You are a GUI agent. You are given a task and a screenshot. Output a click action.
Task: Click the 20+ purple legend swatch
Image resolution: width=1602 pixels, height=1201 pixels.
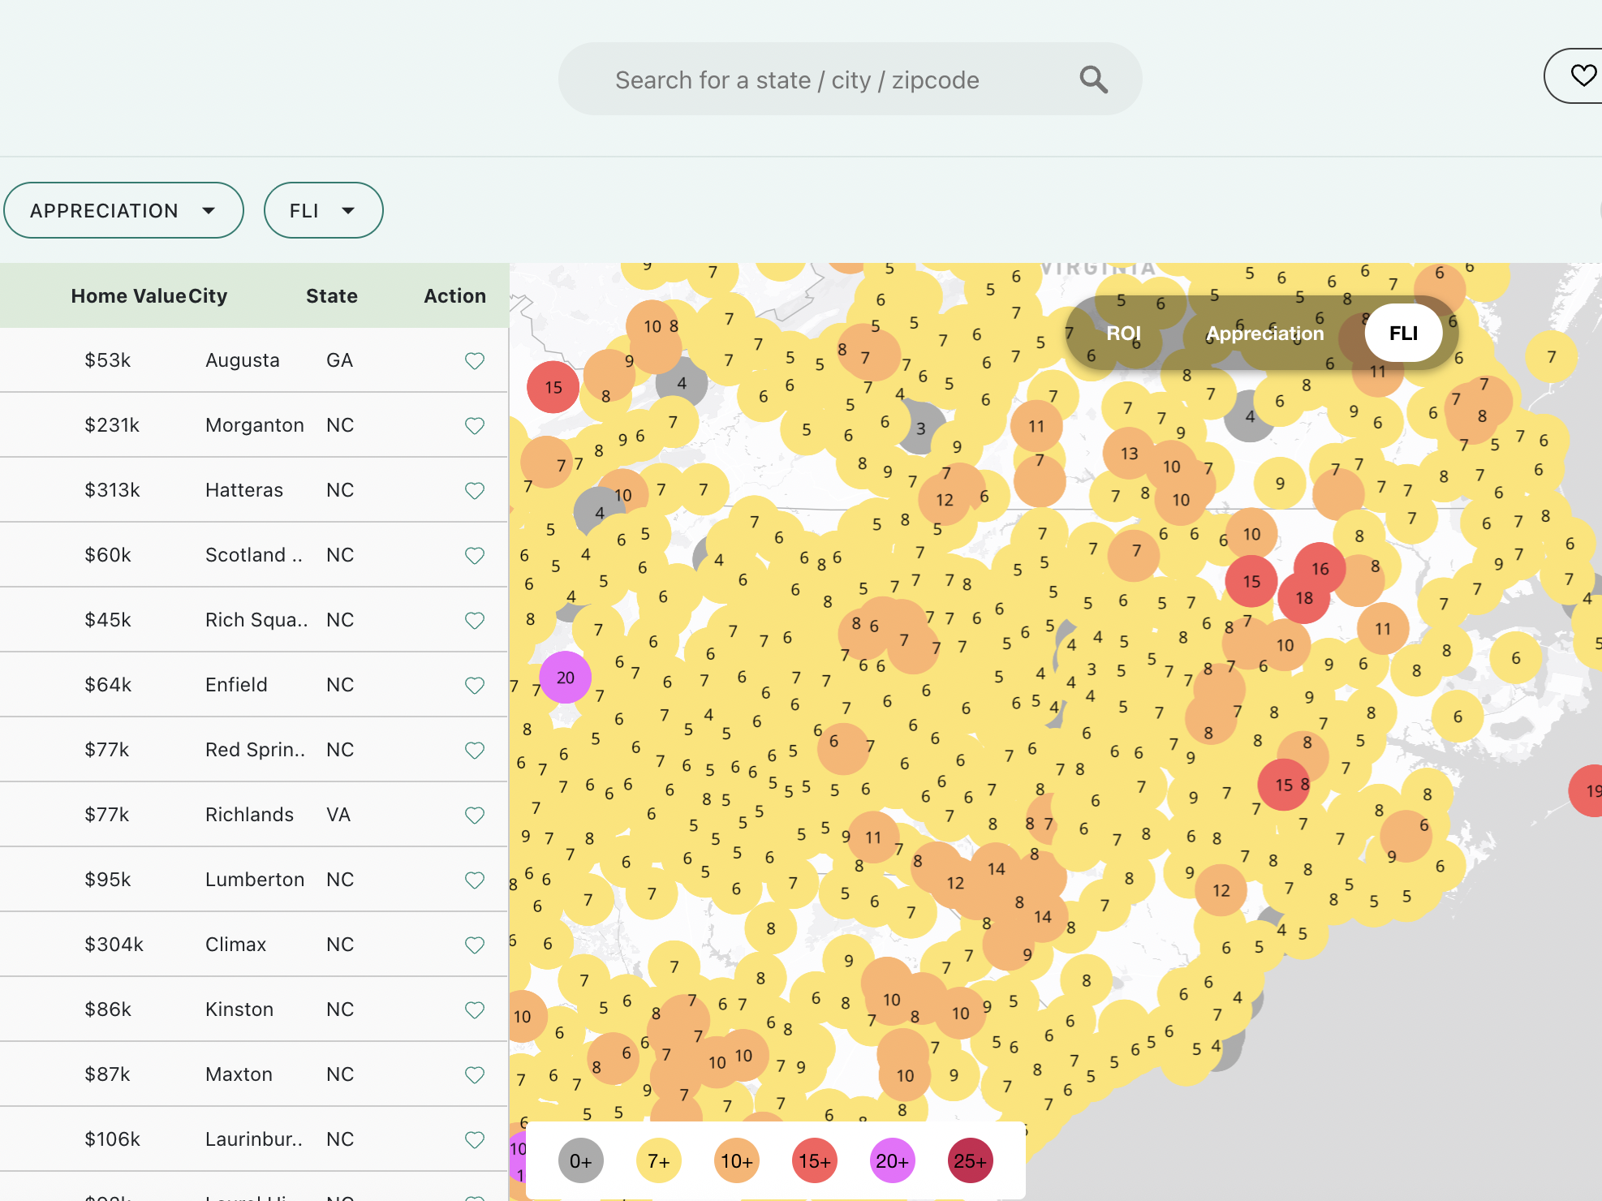tap(892, 1161)
